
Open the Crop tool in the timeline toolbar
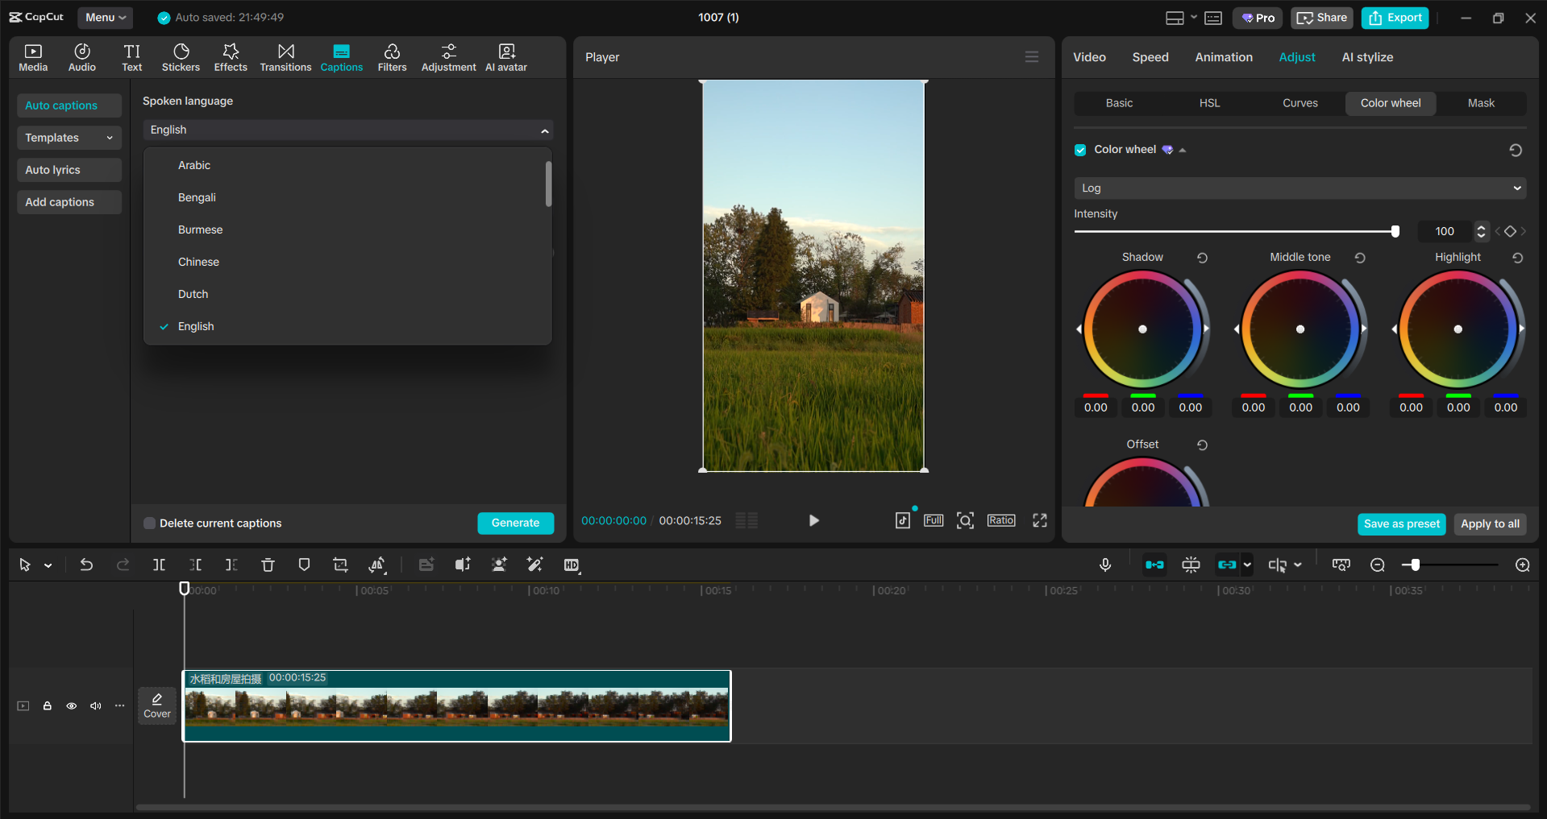pyautogui.click(x=340, y=565)
